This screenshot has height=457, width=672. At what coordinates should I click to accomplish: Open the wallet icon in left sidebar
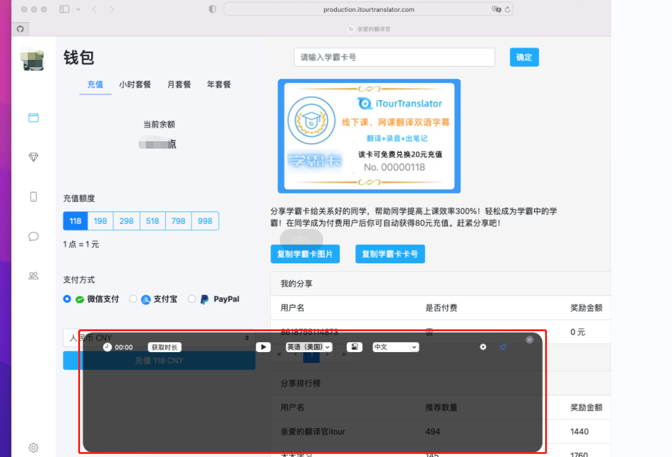(x=33, y=118)
